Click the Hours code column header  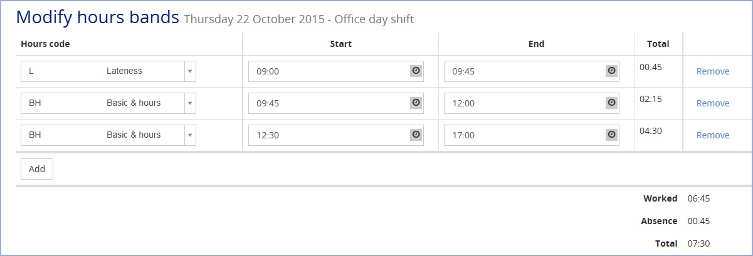click(45, 44)
